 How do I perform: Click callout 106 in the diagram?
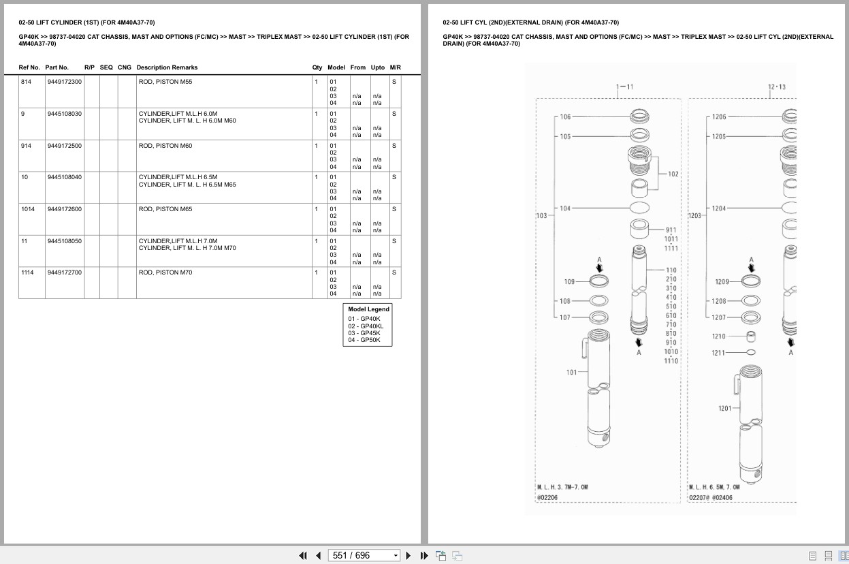[x=565, y=117]
